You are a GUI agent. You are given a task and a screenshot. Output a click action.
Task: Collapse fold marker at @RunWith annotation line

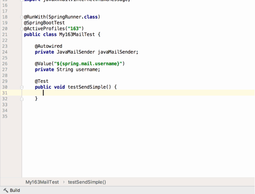22,17
